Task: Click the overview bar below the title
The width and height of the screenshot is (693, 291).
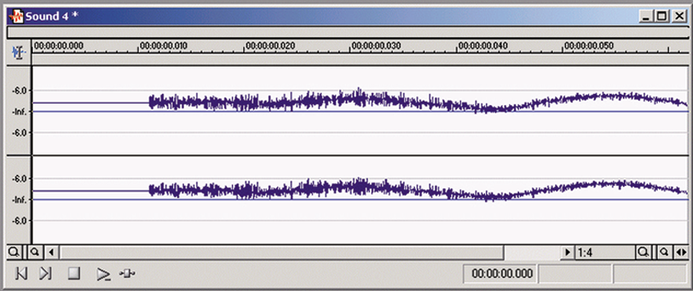Action: coord(346,33)
